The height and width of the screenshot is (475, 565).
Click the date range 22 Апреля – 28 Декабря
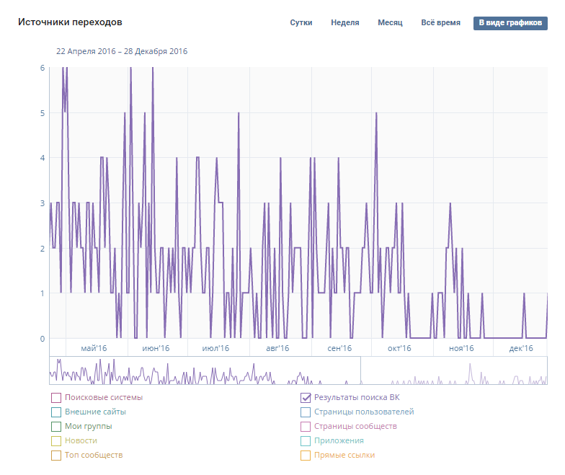(122, 51)
